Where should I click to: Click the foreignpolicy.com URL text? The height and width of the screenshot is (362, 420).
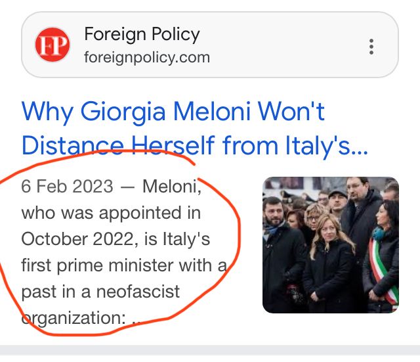point(147,57)
